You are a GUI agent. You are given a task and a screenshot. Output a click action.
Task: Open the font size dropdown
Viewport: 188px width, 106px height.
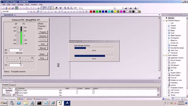tap(123, 8)
